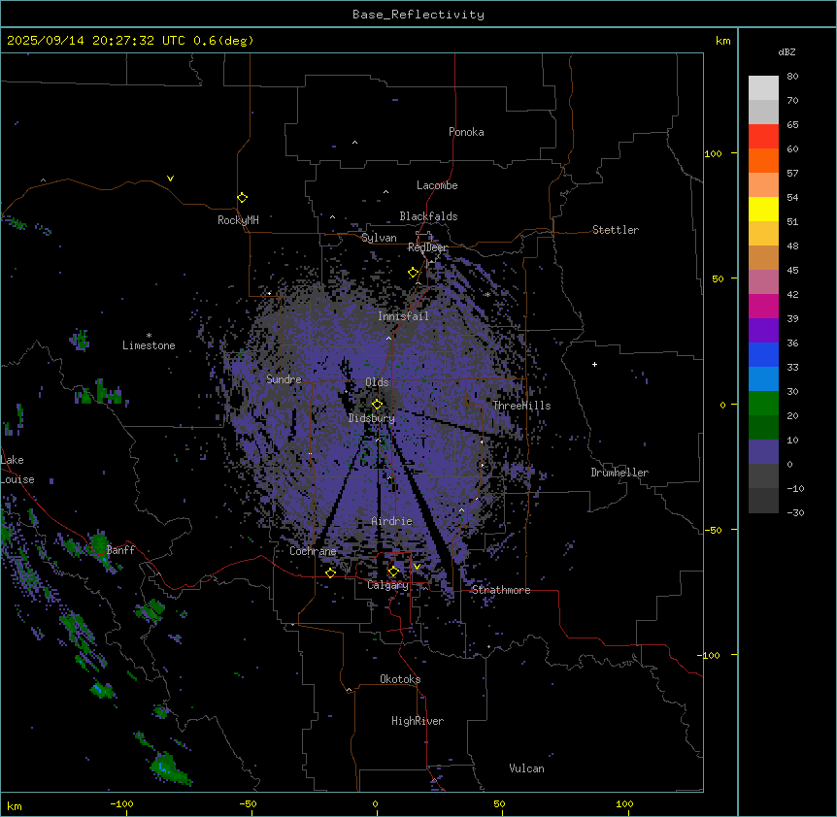Click the Drumheller city label
The width and height of the screenshot is (837, 817).
pos(619,473)
